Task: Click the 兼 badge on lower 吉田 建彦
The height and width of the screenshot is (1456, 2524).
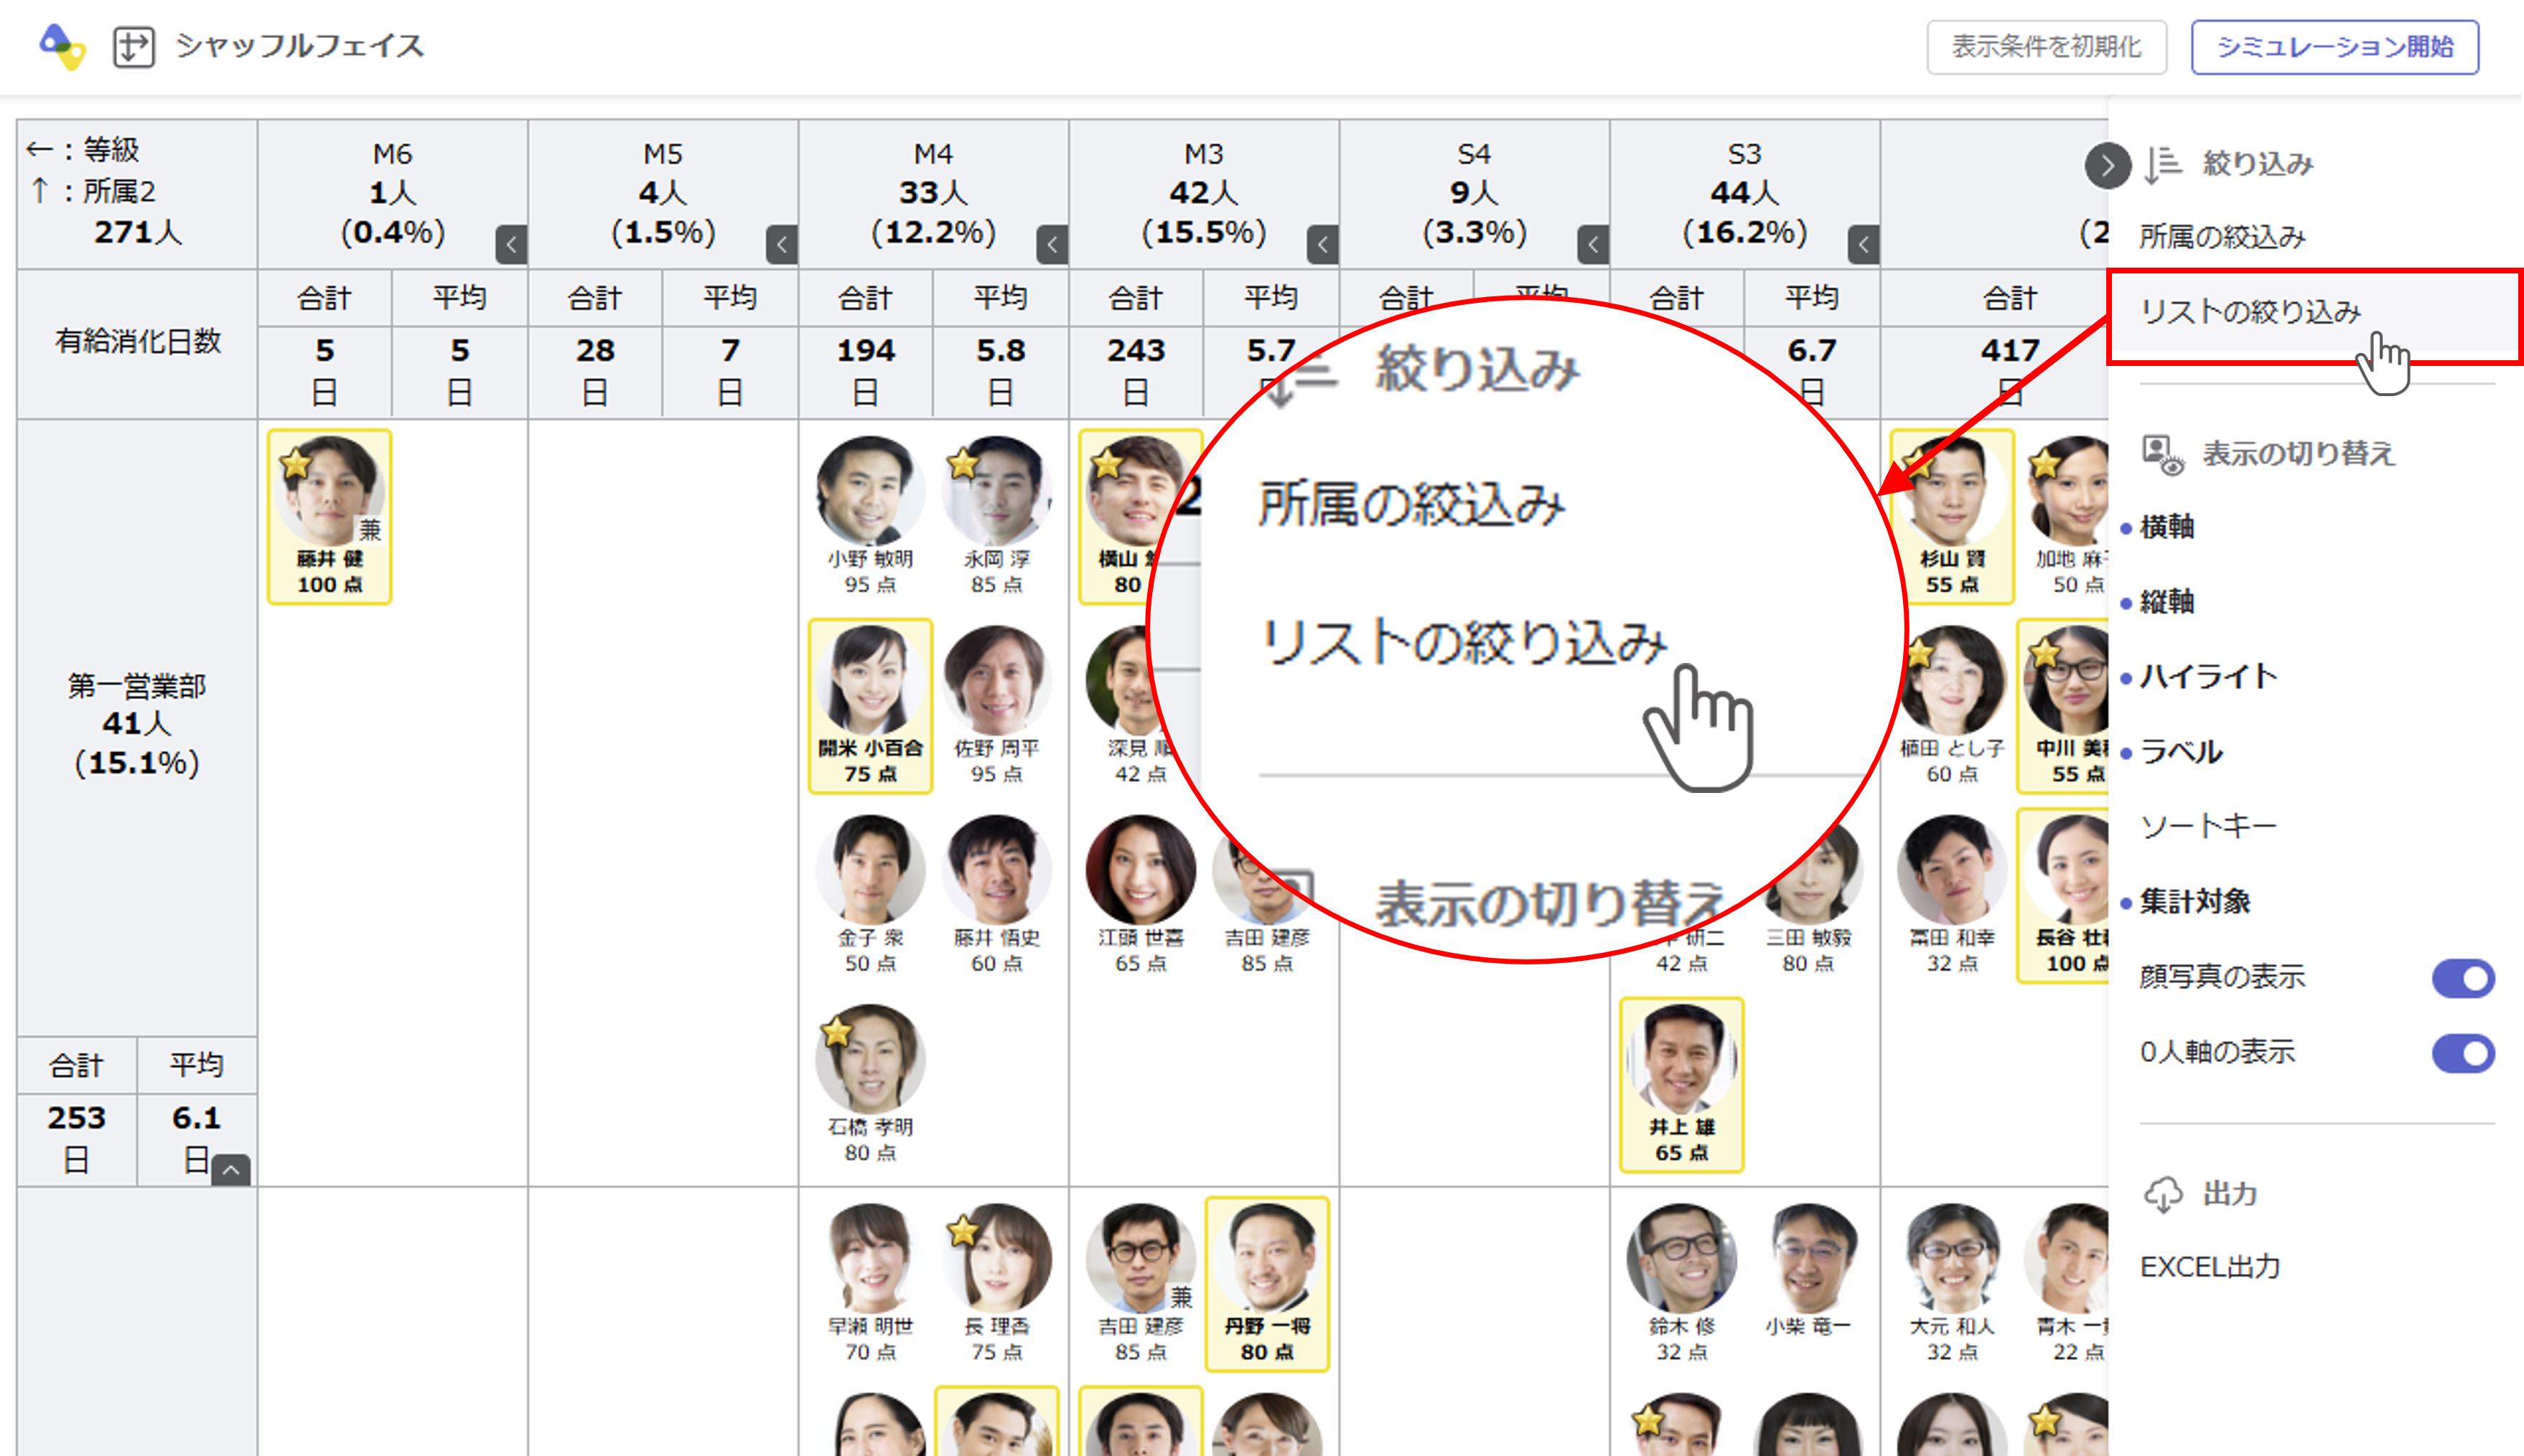Action: (1182, 1297)
